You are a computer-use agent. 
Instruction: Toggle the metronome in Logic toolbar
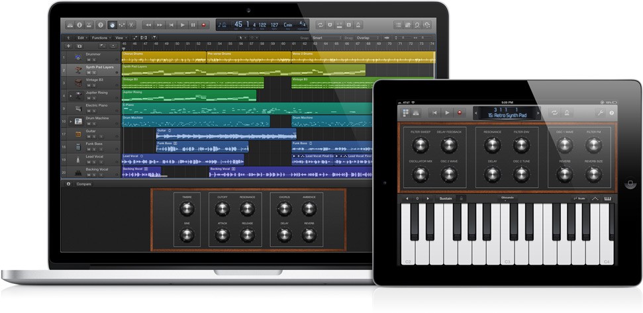(358, 25)
